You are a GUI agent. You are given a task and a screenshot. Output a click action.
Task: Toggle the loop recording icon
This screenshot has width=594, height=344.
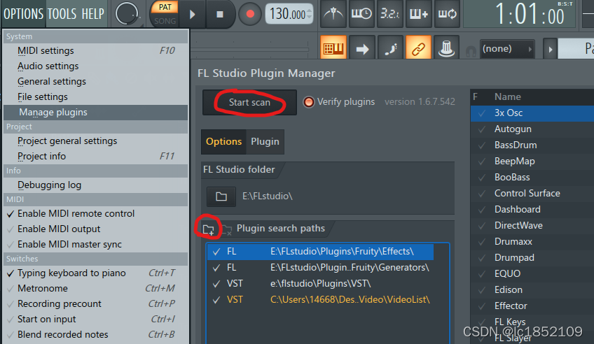pyautogui.click(x=447, y=14)
